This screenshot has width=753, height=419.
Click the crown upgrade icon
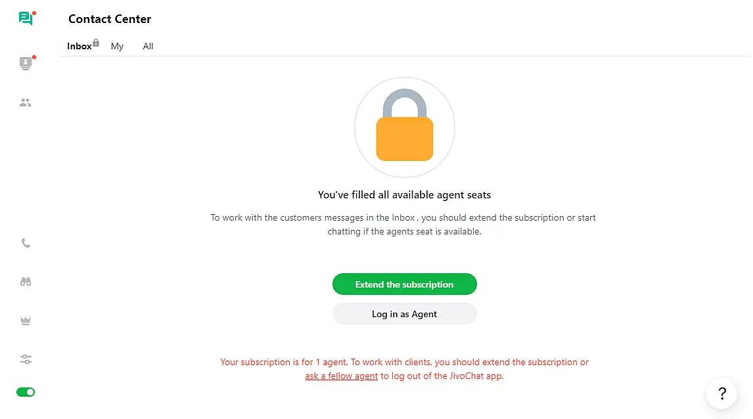point(26,320)
